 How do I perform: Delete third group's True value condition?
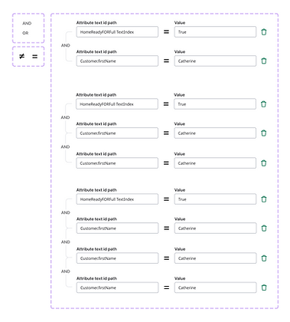pyautogui.click(x=264, y=199)
